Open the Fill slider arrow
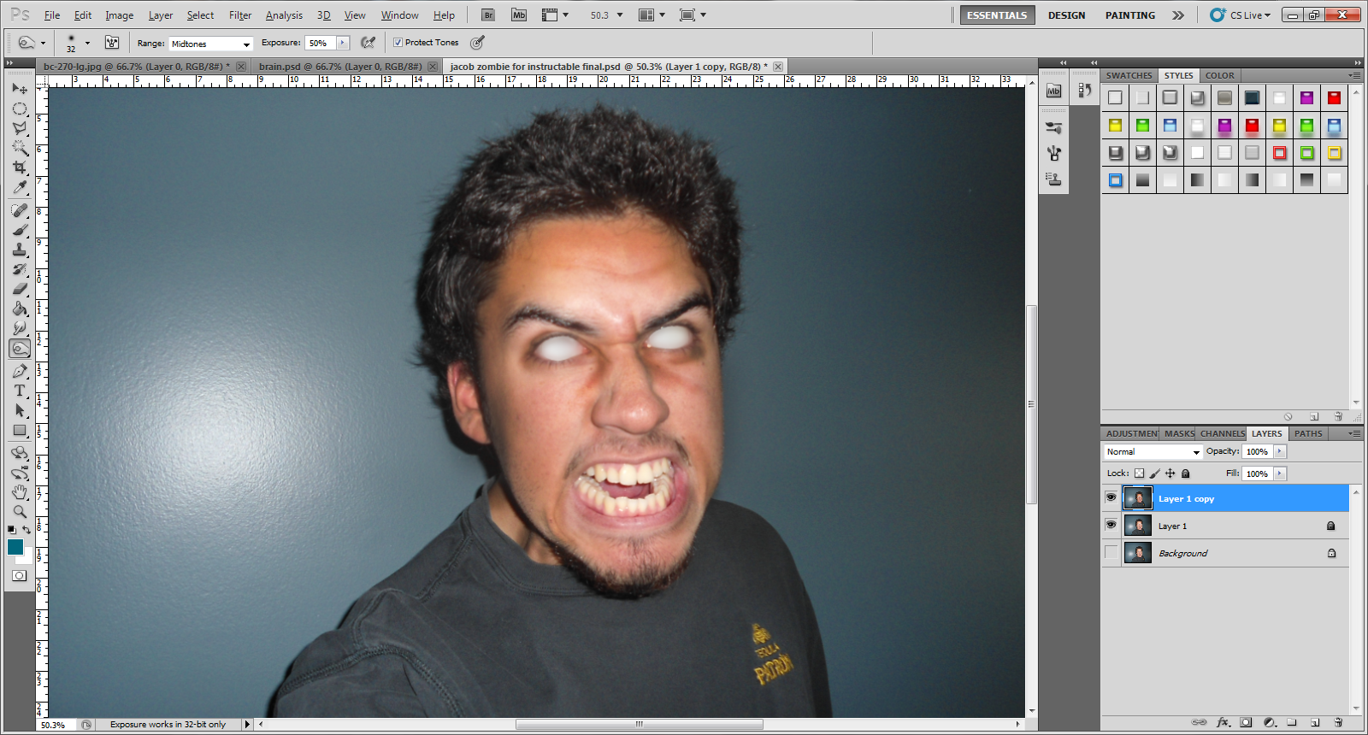The image size is (1368, 735). point(1280,473)
